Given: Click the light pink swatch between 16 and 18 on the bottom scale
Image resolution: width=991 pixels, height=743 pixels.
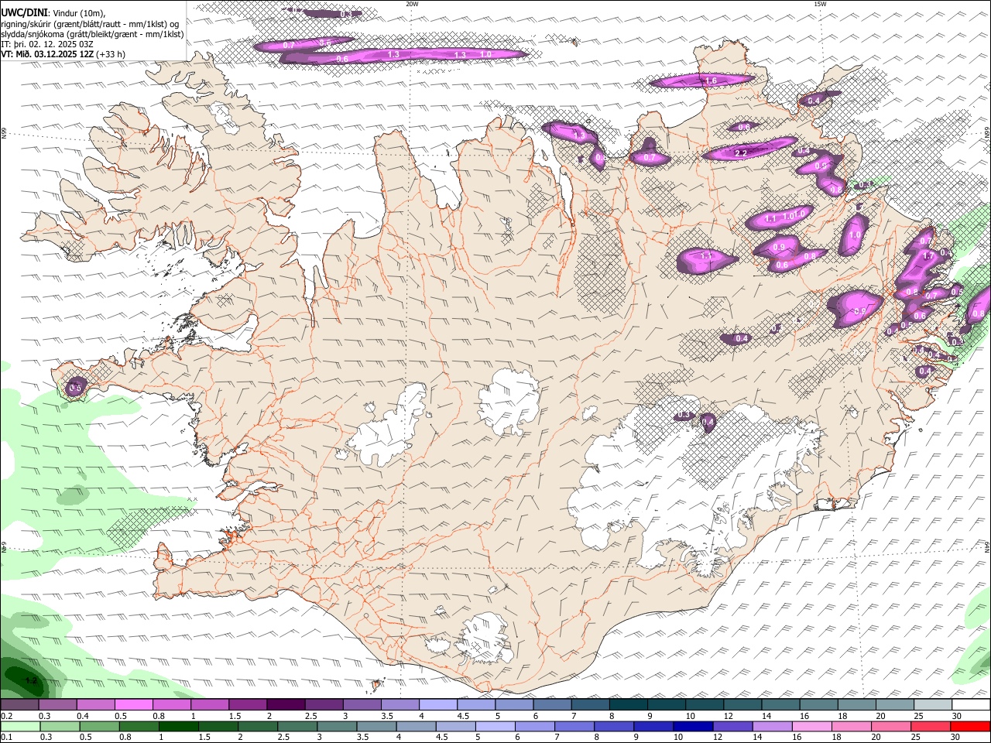Looking at the screenshot, I should (x=813, y=727).
